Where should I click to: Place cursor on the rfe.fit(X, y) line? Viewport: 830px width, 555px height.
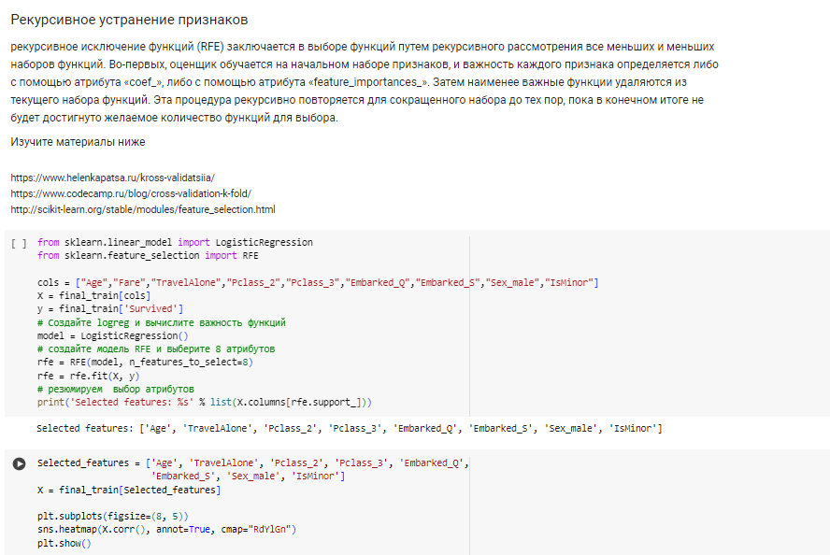[89, 377]
